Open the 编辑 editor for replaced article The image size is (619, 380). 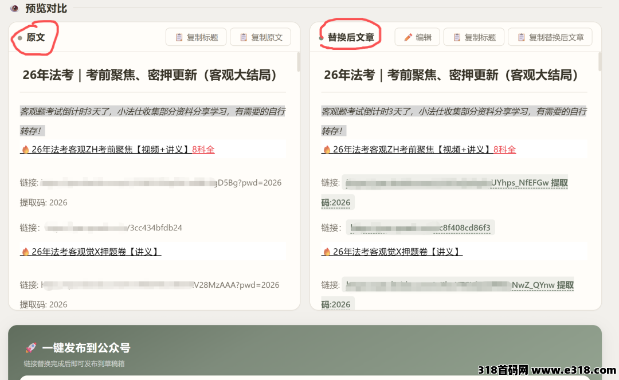click(417, 37)
